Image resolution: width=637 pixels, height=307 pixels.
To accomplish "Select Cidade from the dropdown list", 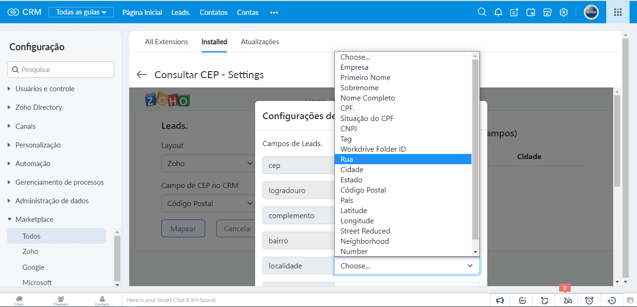I will tap(352, 170).
